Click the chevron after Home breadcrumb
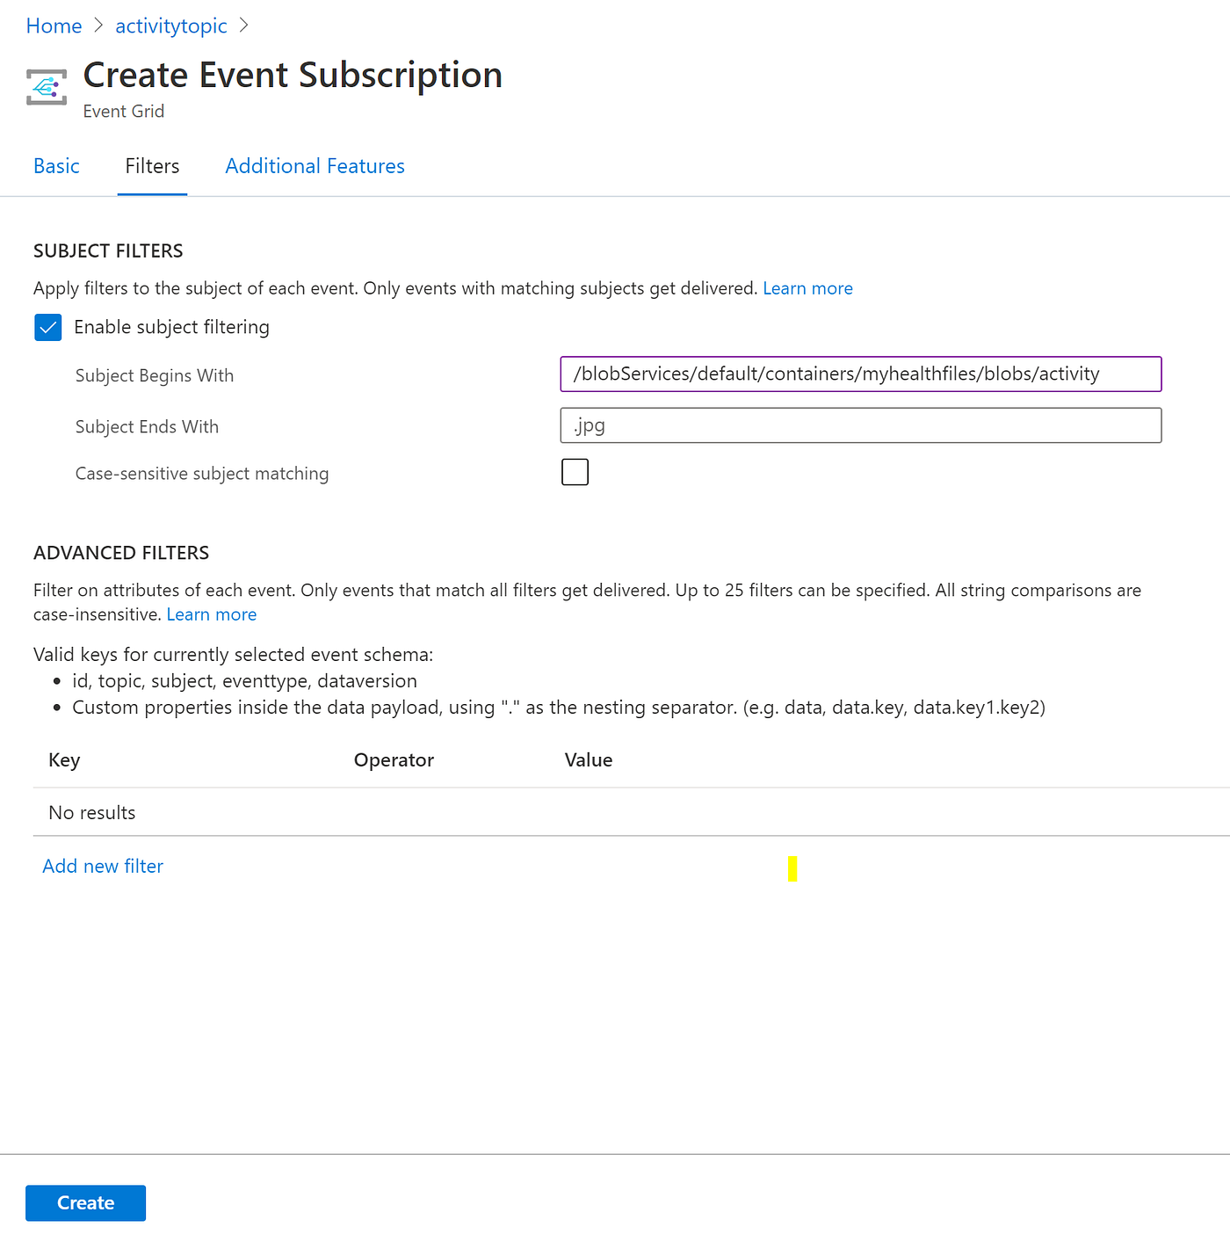The image size is (1230, 1249). click(98, 25)
